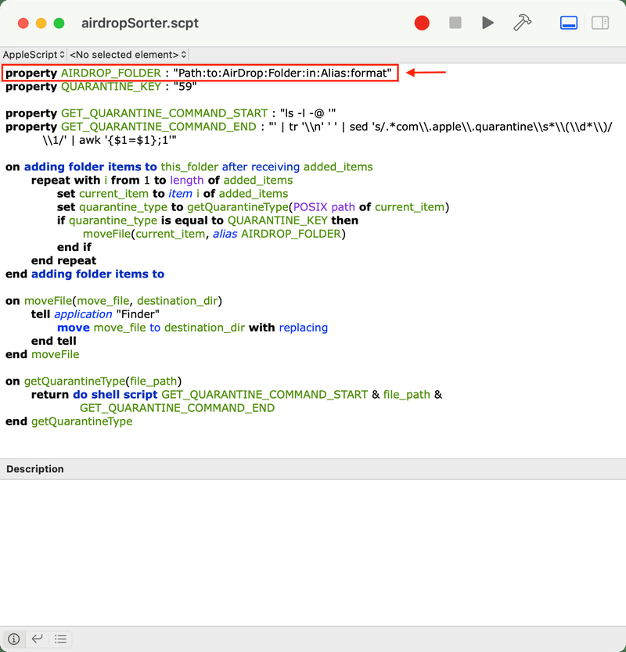Click the 'set current_item to item i' line

(x=172, y=193)
